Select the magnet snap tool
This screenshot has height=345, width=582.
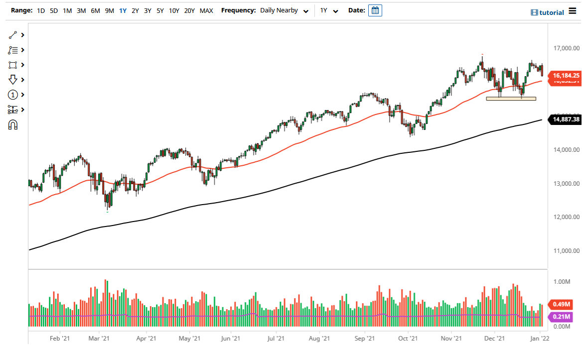click(13, 124)
